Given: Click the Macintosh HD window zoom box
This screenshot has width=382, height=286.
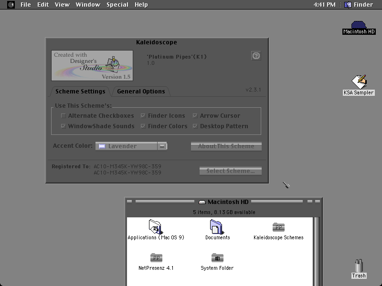Looking at the screenshot, I should [310, 202].
